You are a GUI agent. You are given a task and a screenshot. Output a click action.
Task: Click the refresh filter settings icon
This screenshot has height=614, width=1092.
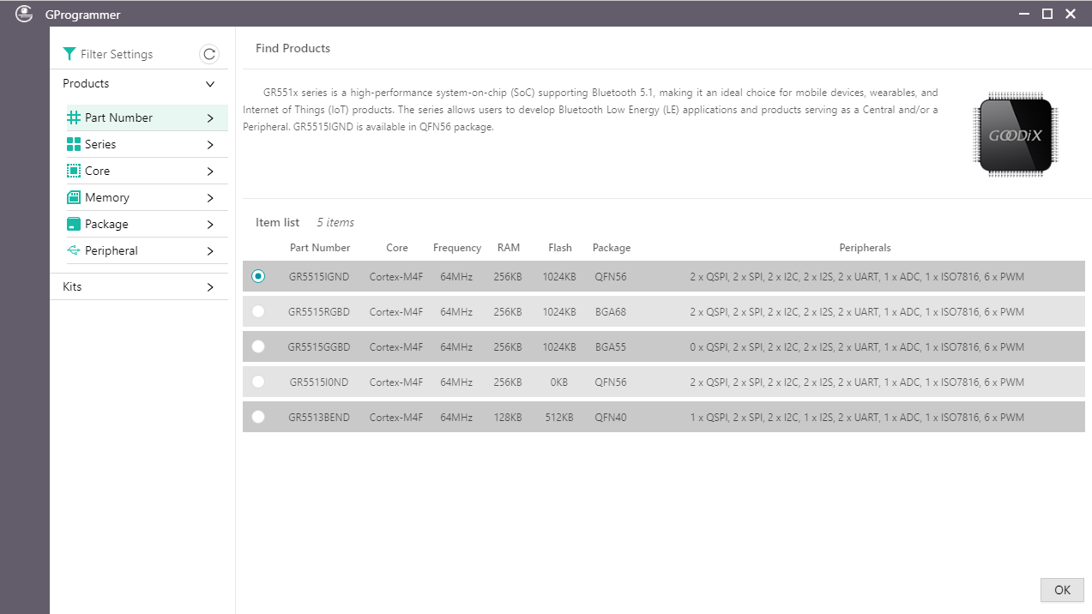click(209, 54)
